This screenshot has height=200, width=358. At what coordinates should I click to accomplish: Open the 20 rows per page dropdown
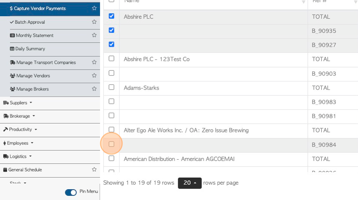[x=190, y=183]
